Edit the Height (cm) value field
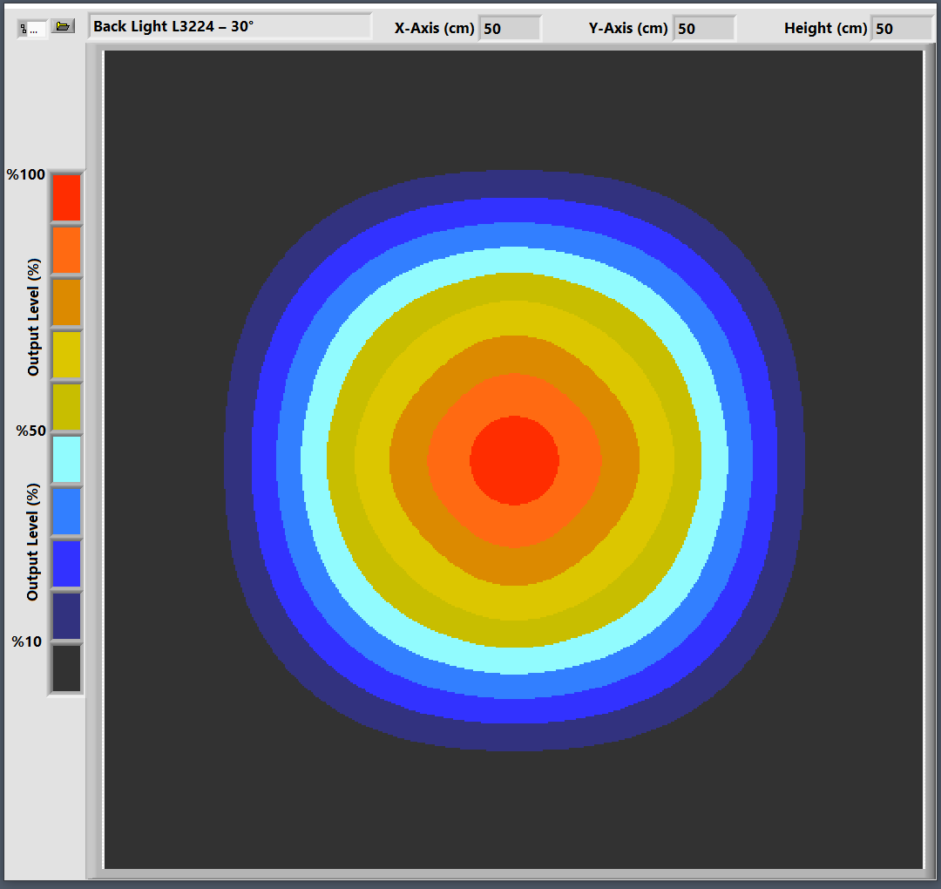 point(902,29)
